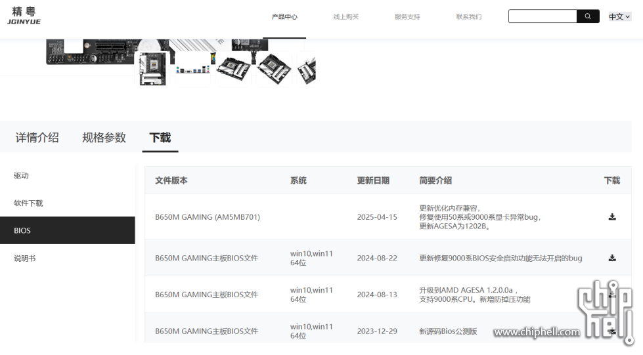
Task: Click the file name in the 2024-08-22 row
Action: (x=206, y=258)
